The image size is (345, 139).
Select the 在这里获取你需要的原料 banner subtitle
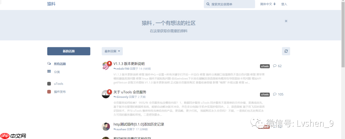click(x=169, y=31)
